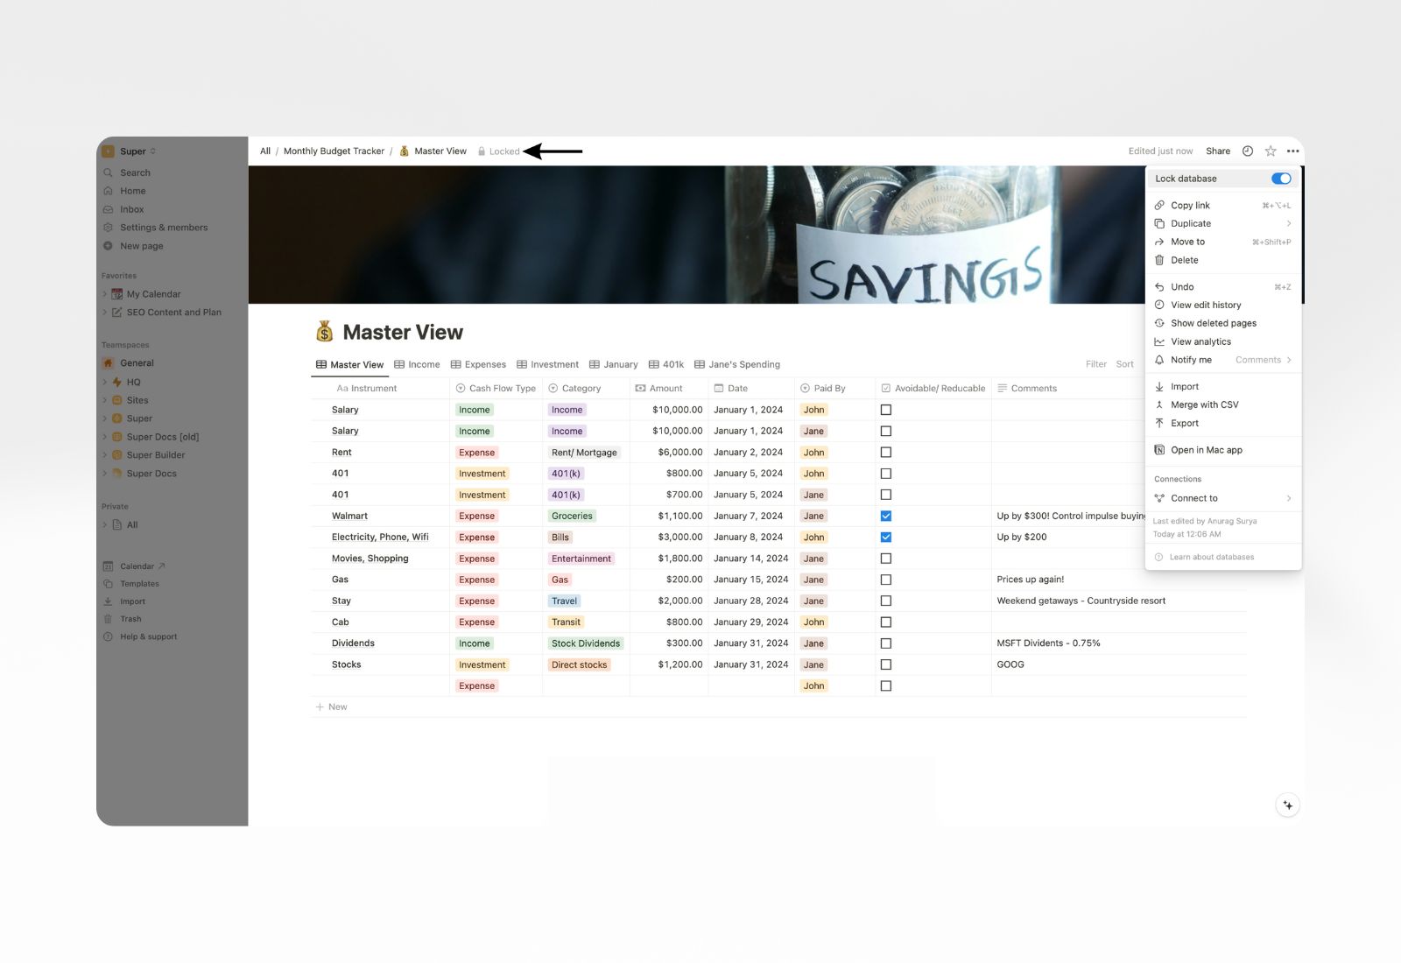The height and width of the screenshot is (963, 1401).
Task: Click the Merge with CSV icon
Action: 1159,404
